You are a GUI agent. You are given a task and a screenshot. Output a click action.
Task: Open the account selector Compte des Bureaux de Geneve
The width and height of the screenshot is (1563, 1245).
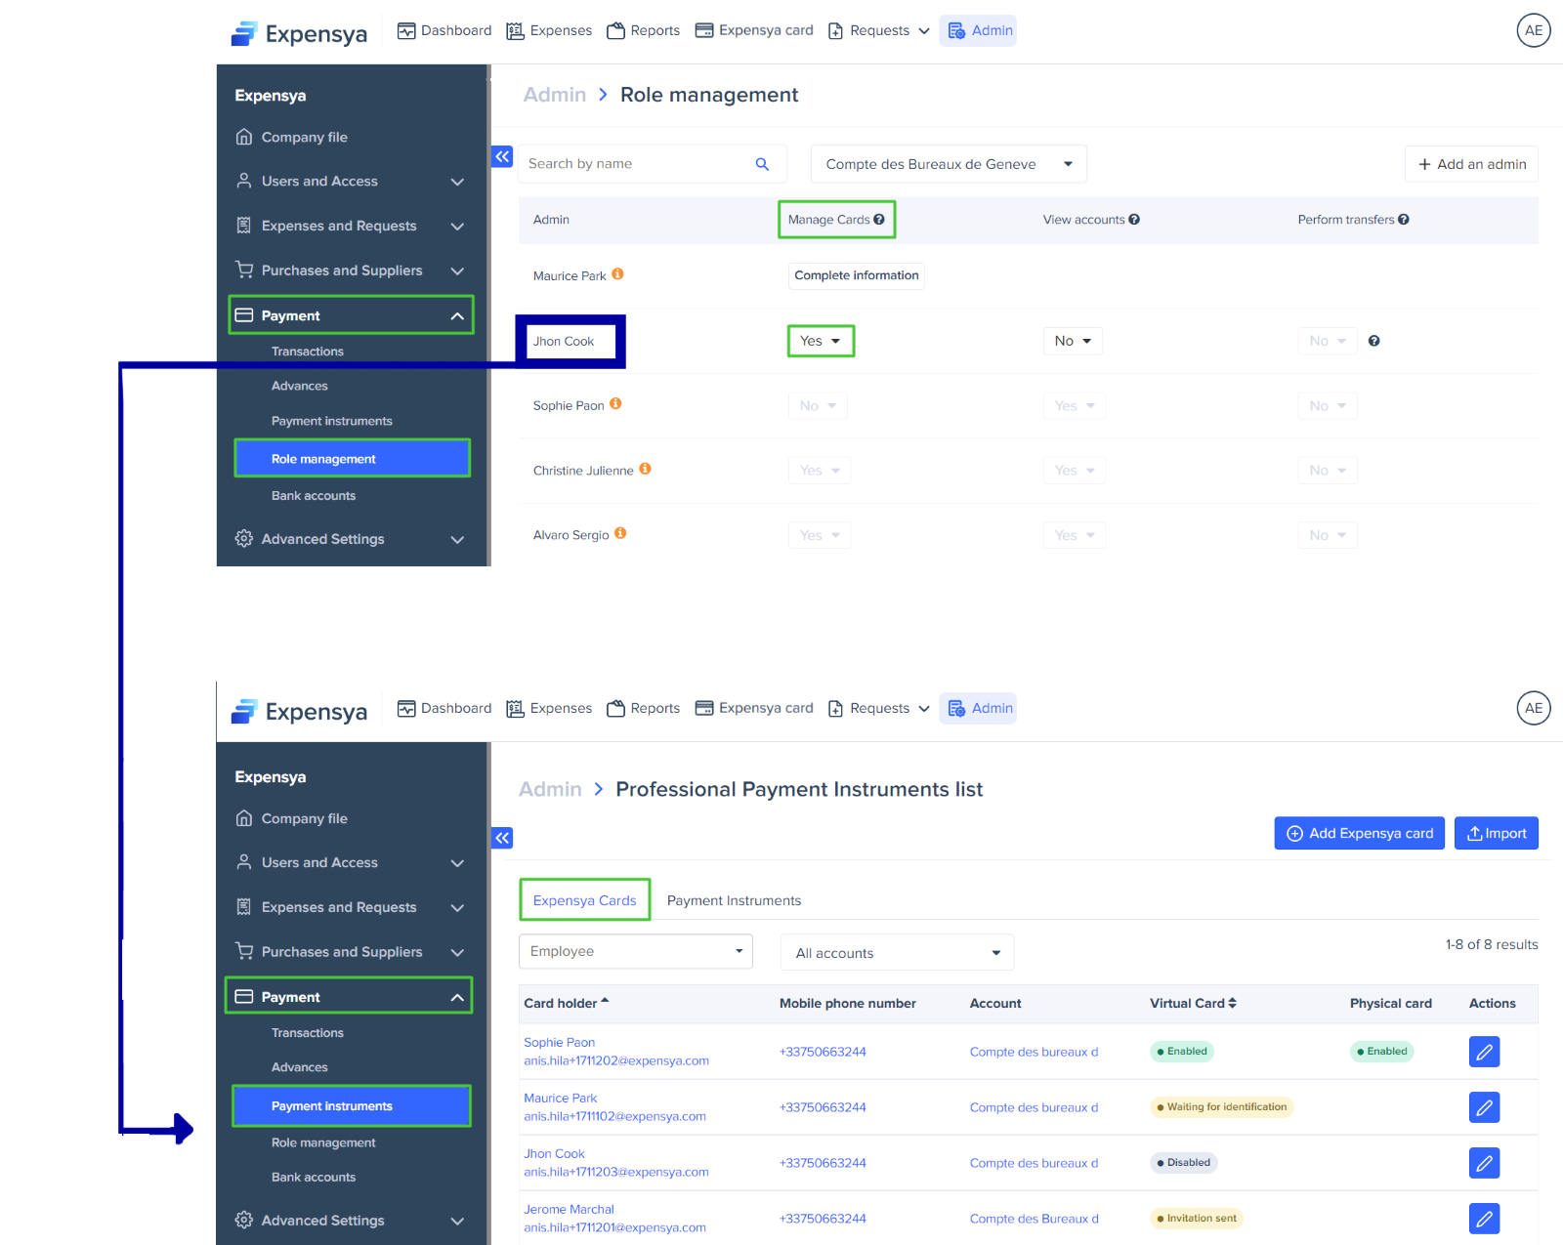pos(949,164)
